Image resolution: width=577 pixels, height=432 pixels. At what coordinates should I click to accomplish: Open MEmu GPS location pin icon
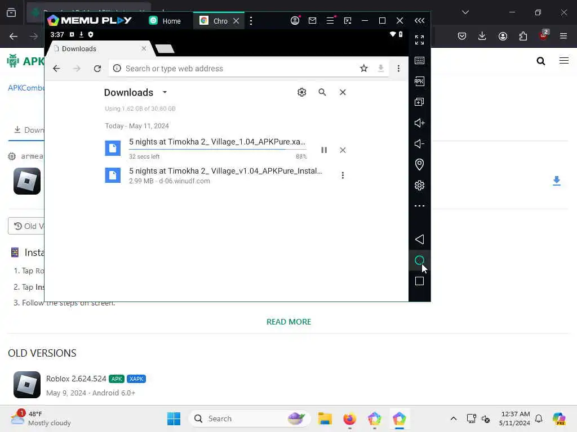pos(419,164)
